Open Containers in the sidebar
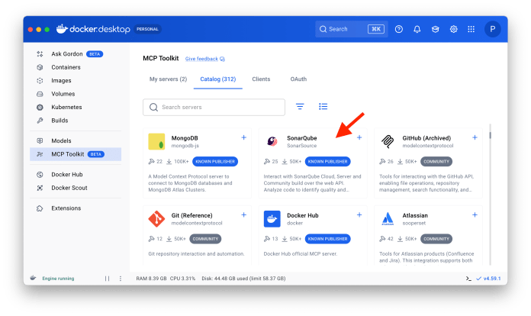Viewport: 531px width, 316px height. pos(67,67)
